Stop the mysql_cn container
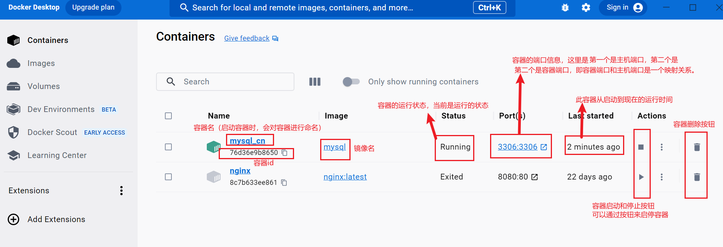Image resolution: width=723 pixels, height=247 pixels. tap(641, 147)
